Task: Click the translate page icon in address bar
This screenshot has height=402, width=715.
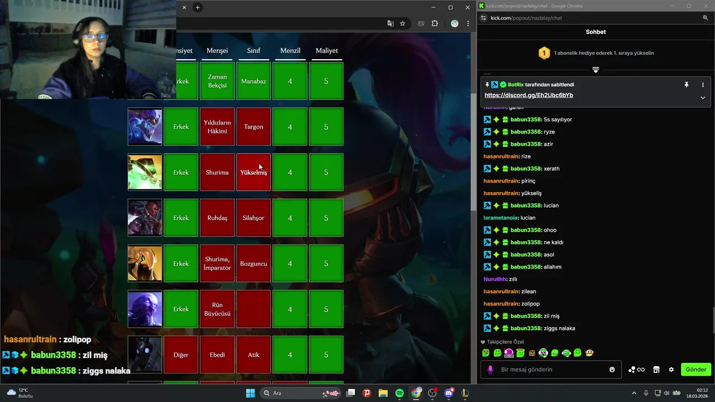Action: pos(390,23)
